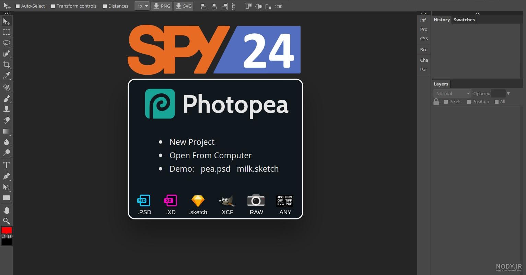Check the Distances checkbox
Viewport: 526px width, 275px height.
(x=105, y=6)
